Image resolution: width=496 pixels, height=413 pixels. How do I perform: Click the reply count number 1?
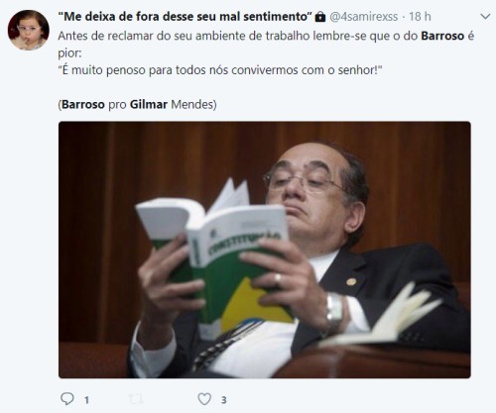click(x=86, y=400)
